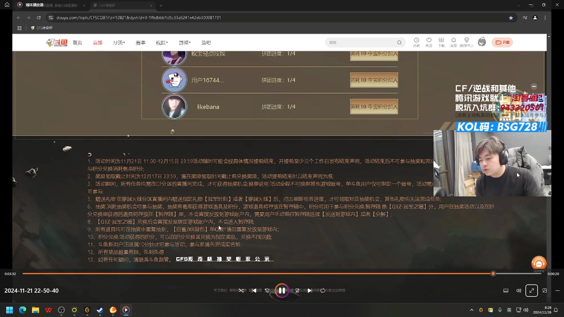Open the CFS传奇杯 bookmark
The width and height of the screenshot is (564, 317).
[x=42, y=28]
